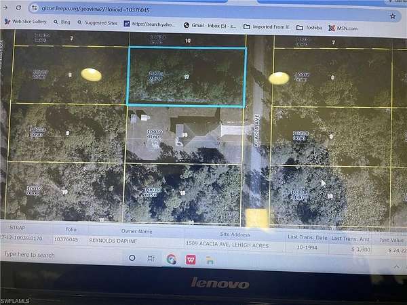Image resolution: width=407 pixels, height=305 pixels.
Task: Open File Explorer on taskbar
Action: (210, 260)
